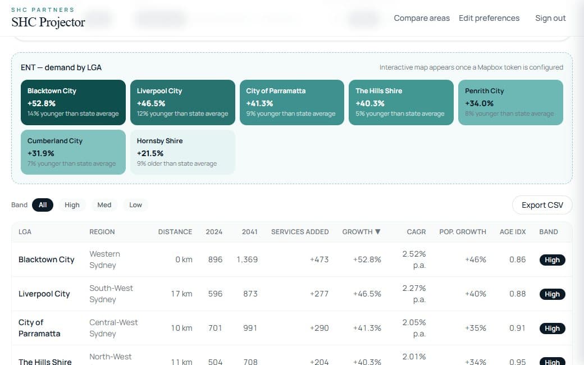
Task: Export the table as CSV
Action: pos(542,205)
